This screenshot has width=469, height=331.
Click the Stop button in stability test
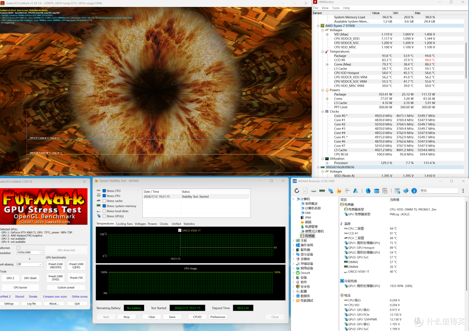coord(126,317)
